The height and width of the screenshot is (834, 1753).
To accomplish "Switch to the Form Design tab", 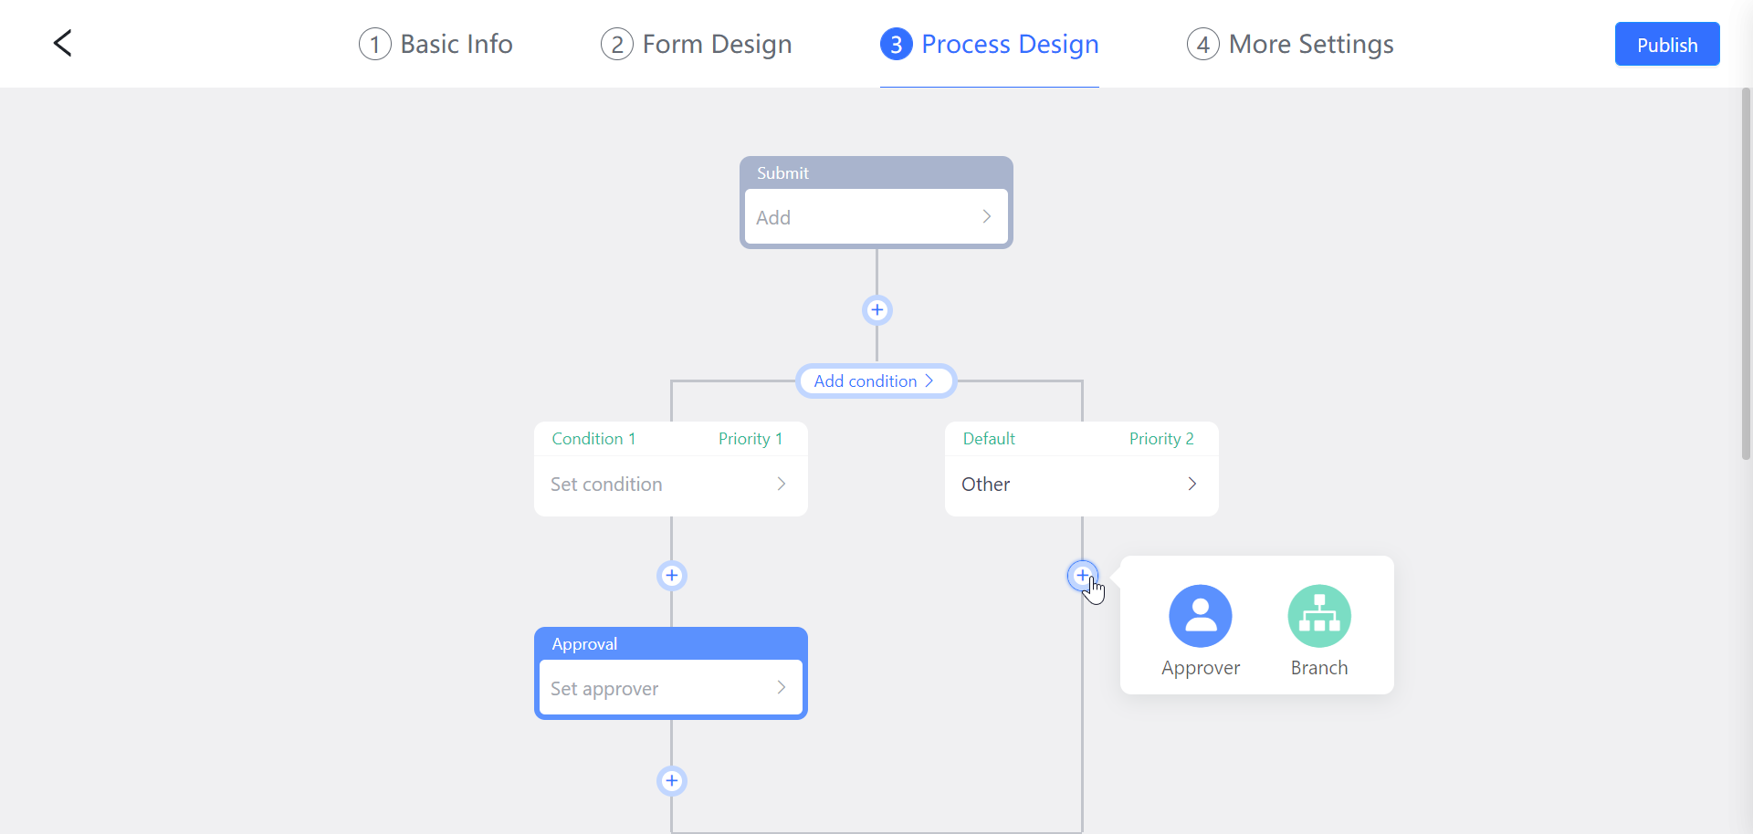I will tap(695, 43).
